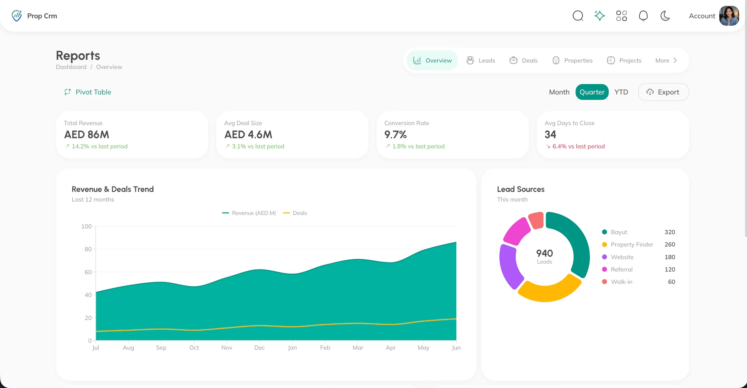Open the Conversion Rate card
This screenshot has width=747, height=388.
(x=452, y=134)
